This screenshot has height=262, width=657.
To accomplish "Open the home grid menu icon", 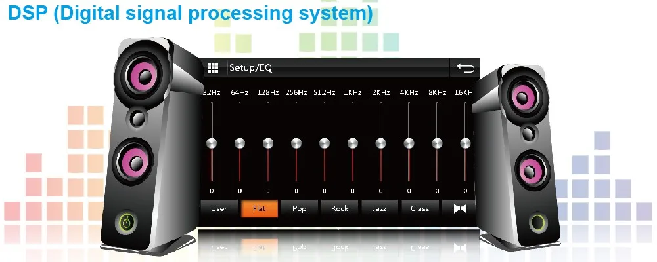I will (214, 68).
